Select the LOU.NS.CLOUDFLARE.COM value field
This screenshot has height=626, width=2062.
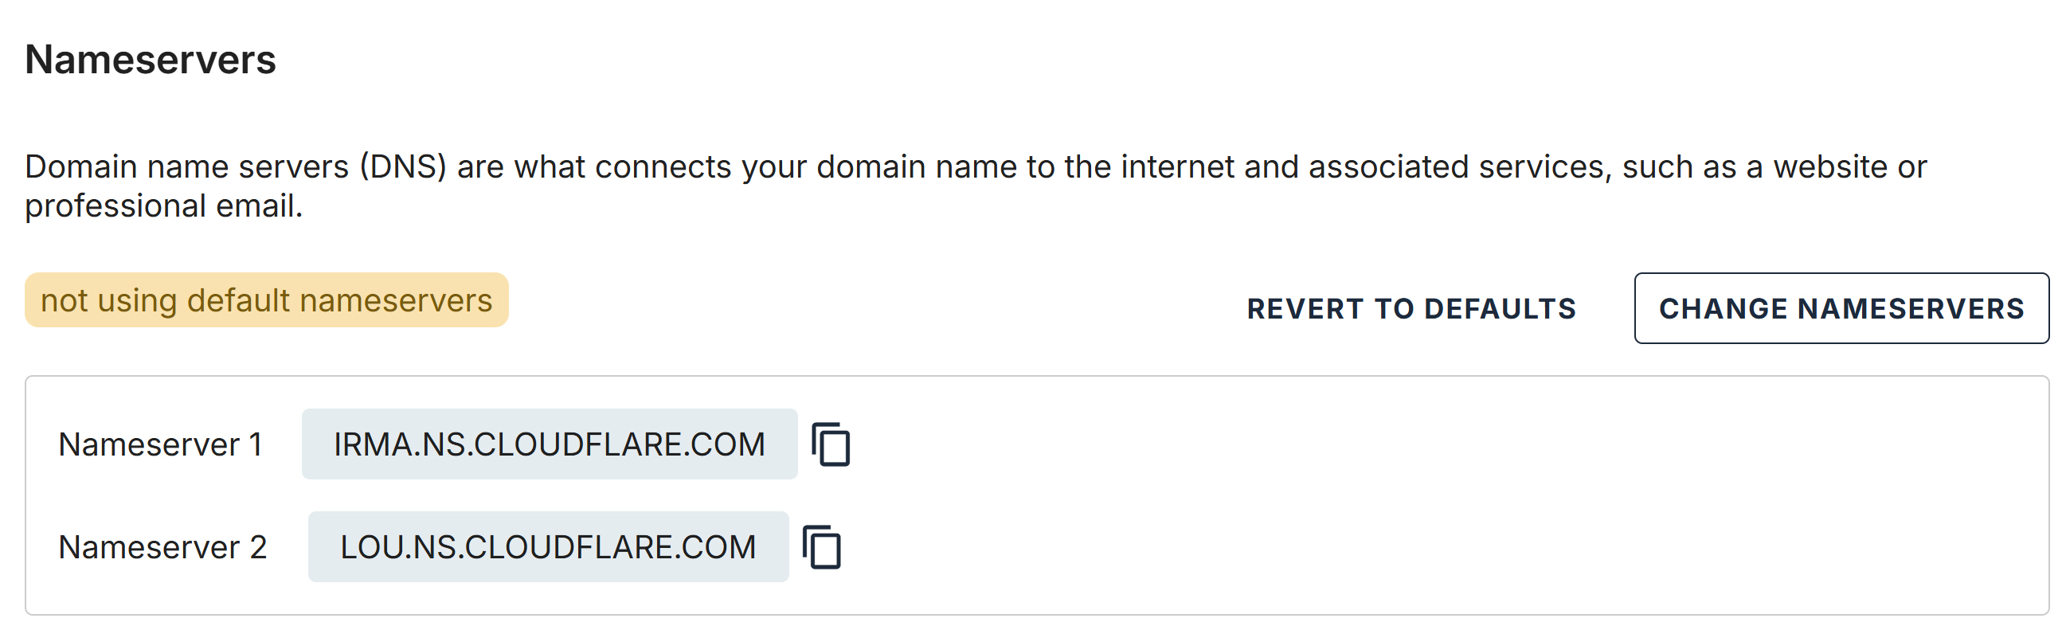548,547
